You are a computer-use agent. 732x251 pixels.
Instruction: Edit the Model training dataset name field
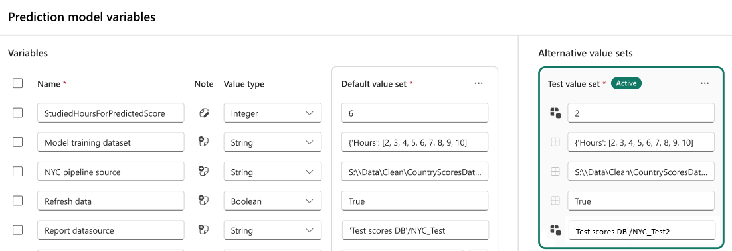tap(111, 142)
